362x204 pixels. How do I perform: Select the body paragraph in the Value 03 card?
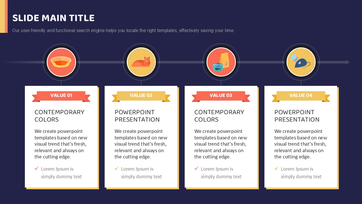221,144
